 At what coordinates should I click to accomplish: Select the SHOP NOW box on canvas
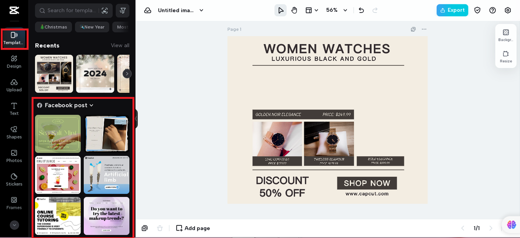click(x=367, y=183)
